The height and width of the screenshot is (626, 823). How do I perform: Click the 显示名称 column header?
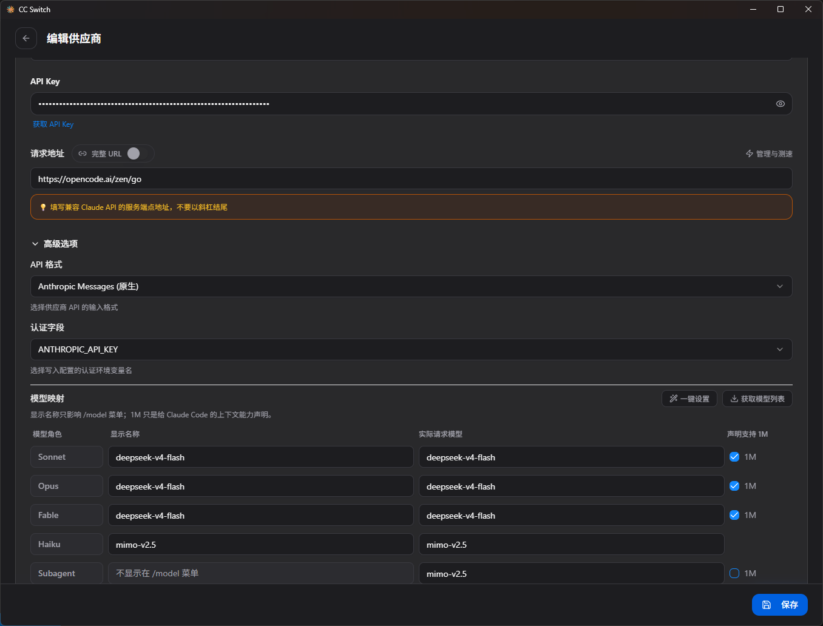(125, 434)
